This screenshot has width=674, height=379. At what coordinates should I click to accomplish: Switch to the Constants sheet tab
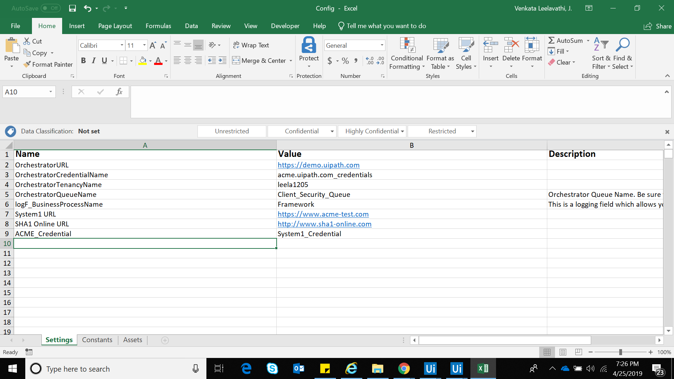point(97,340)
